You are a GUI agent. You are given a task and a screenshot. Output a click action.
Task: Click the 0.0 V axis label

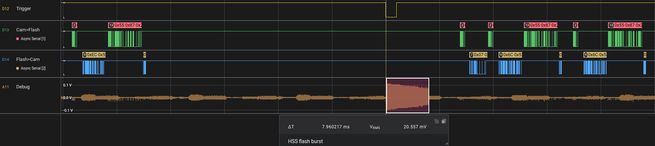point(67,98)
